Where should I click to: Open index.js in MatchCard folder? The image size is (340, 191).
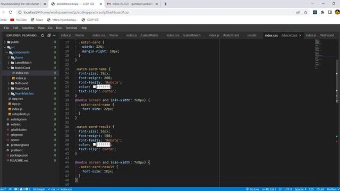(21, 78)
